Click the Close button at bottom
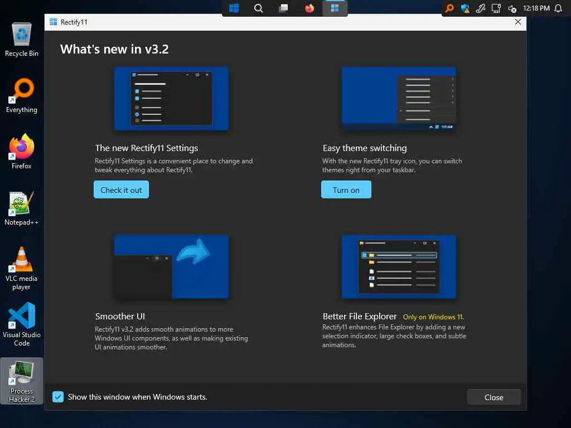Image resolution: width=571 pixels, height=428 pixels. (x=494, y=397)
